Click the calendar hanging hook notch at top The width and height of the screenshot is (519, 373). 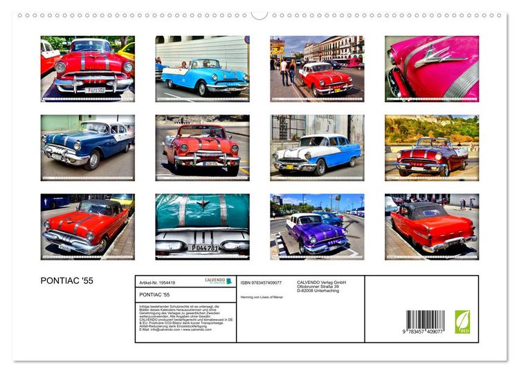[259, 15]
